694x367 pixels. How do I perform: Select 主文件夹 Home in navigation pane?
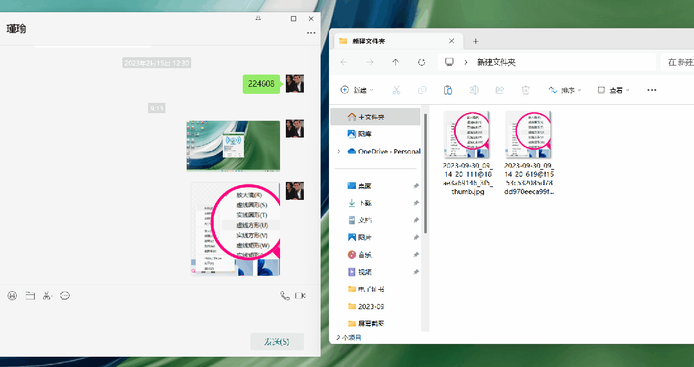tap(375, 116)
